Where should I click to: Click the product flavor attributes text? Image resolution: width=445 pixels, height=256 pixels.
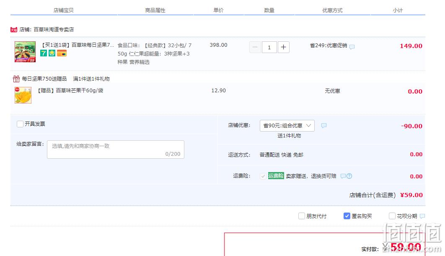(x=154, y=53)
